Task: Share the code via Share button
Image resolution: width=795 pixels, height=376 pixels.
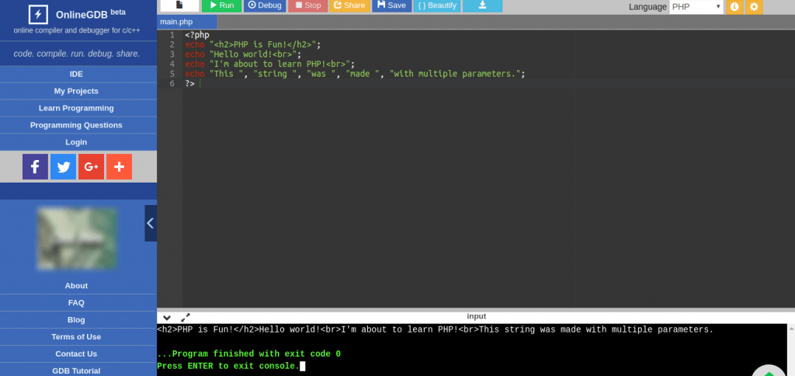Action: (349, 5)
